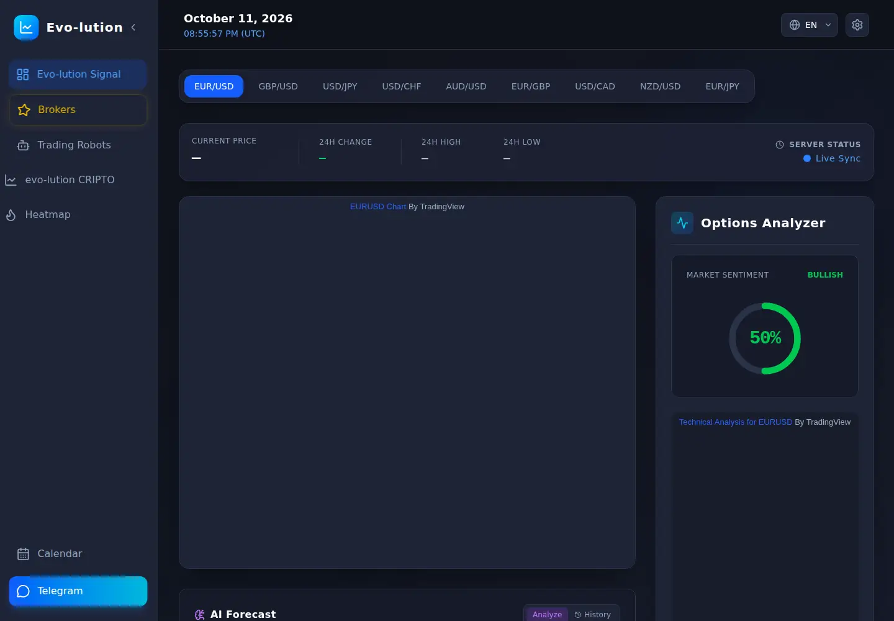Click the globe language icon
Screen dimensions: 894x621
click(x=795, y=25)
